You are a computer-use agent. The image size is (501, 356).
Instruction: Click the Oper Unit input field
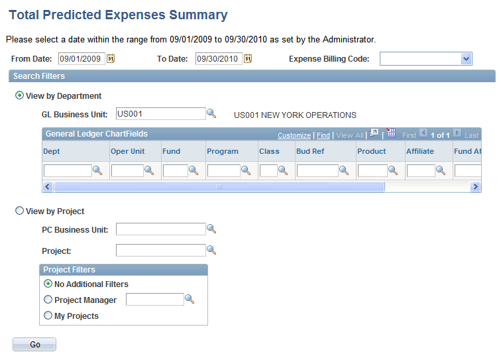tap(127, 170)
